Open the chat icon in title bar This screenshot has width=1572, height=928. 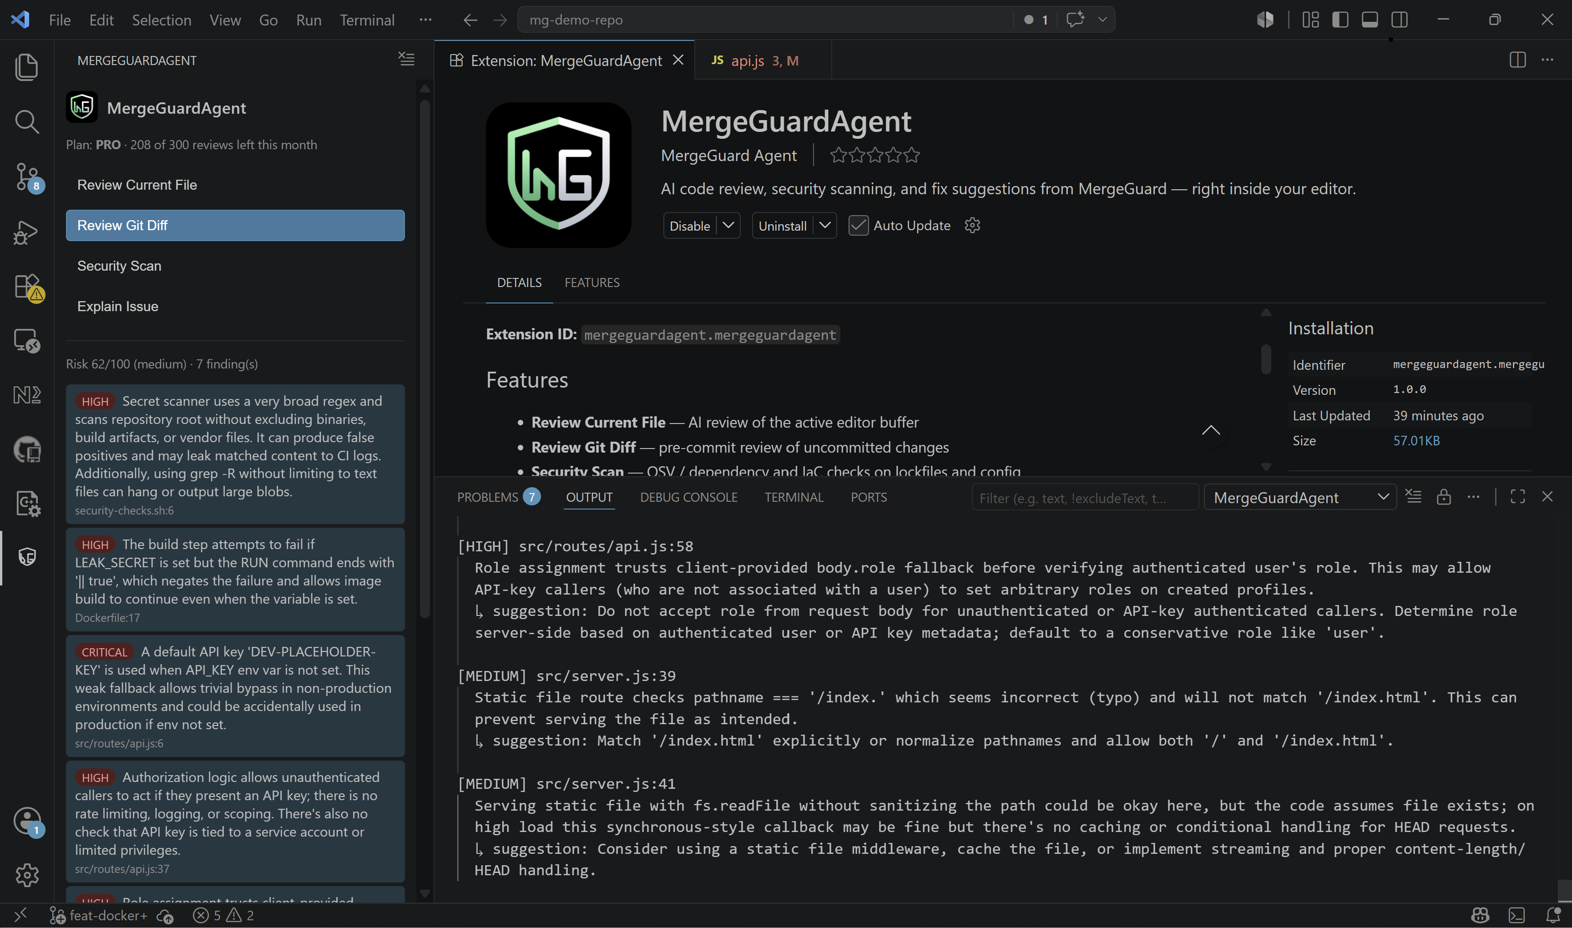[x=1075, y=20]
